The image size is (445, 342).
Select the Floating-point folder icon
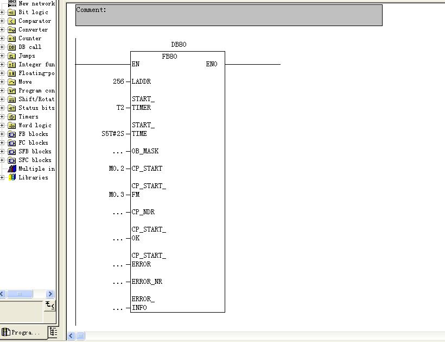[x=11, y=73]
